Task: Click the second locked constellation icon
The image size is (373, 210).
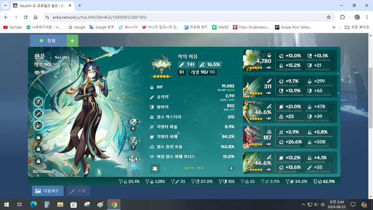Action: [38, 149]
